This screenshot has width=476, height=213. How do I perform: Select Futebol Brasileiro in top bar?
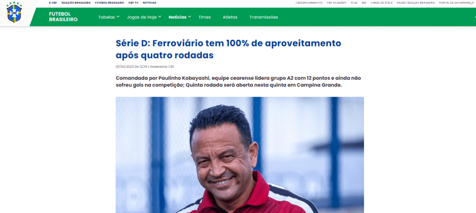(x=109, y=3)
